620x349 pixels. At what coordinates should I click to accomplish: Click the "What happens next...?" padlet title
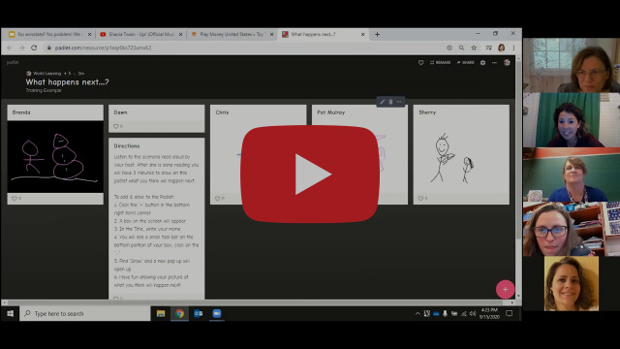67,81
